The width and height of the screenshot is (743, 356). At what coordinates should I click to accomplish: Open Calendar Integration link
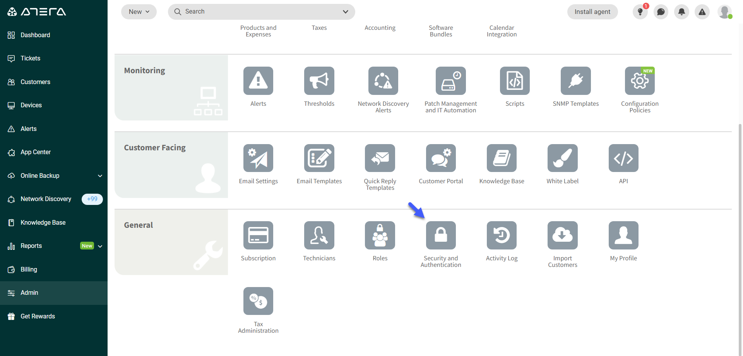[502, 31]
